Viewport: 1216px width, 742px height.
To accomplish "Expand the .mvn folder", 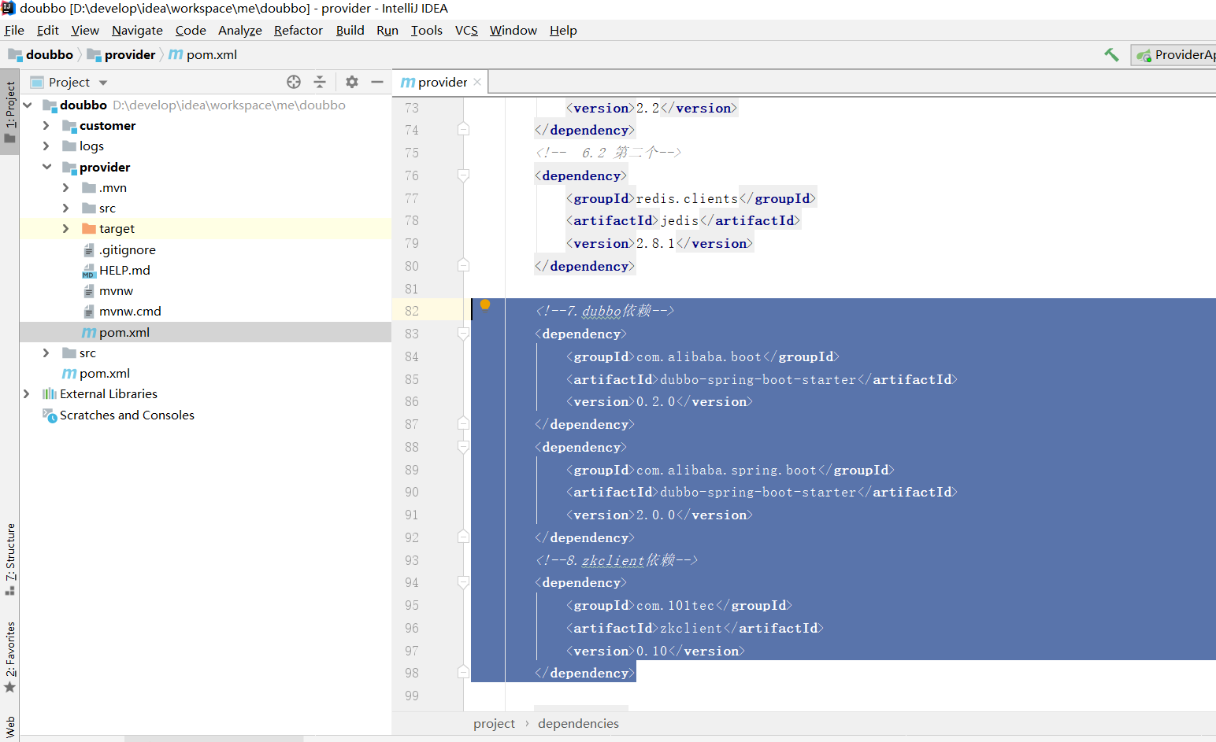I will (65, 187).
